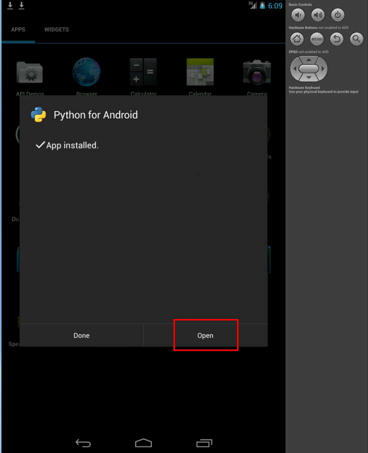Click the DPAD right arrow
This screenshot has height=453, width=368.
point(323,69)
